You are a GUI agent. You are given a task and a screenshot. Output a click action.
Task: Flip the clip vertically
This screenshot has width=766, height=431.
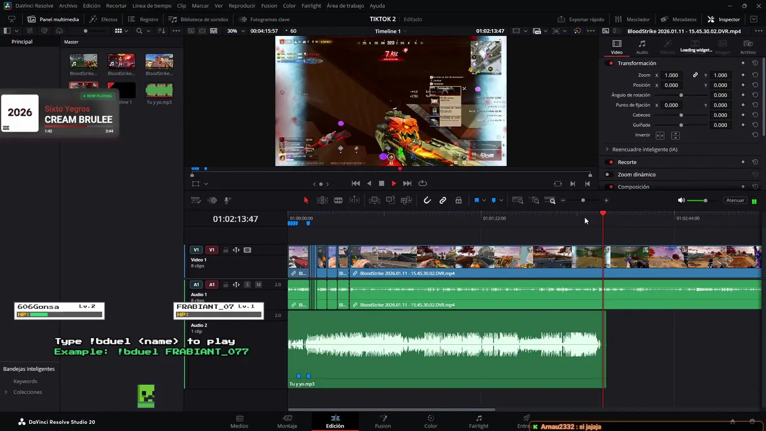point(675,136)
